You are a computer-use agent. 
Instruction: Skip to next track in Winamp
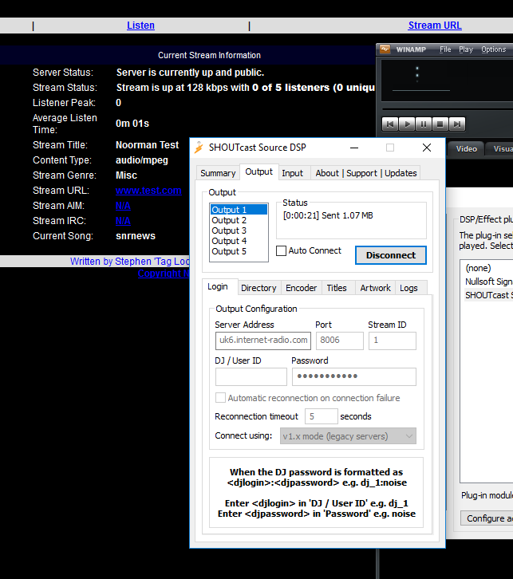click(457, 124)
